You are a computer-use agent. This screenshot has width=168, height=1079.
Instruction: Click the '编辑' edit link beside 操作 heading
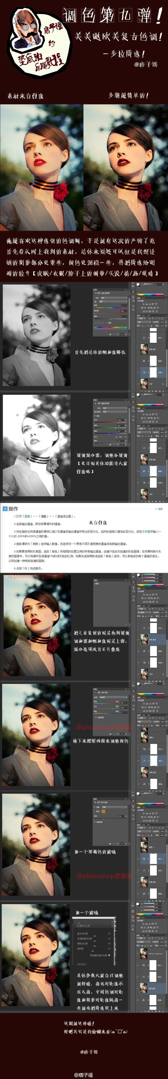pos(160,509)
